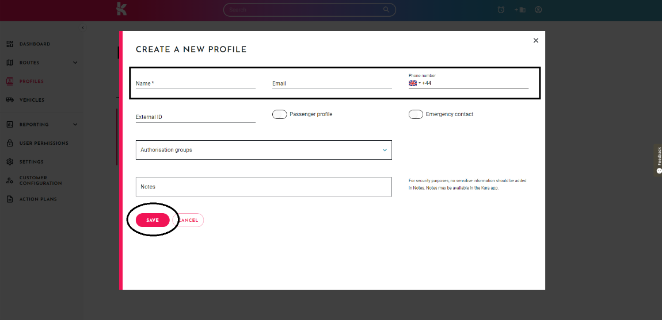Click the Save button
Image resolution: width=662 pixels, height=320 pixels.
153,220
